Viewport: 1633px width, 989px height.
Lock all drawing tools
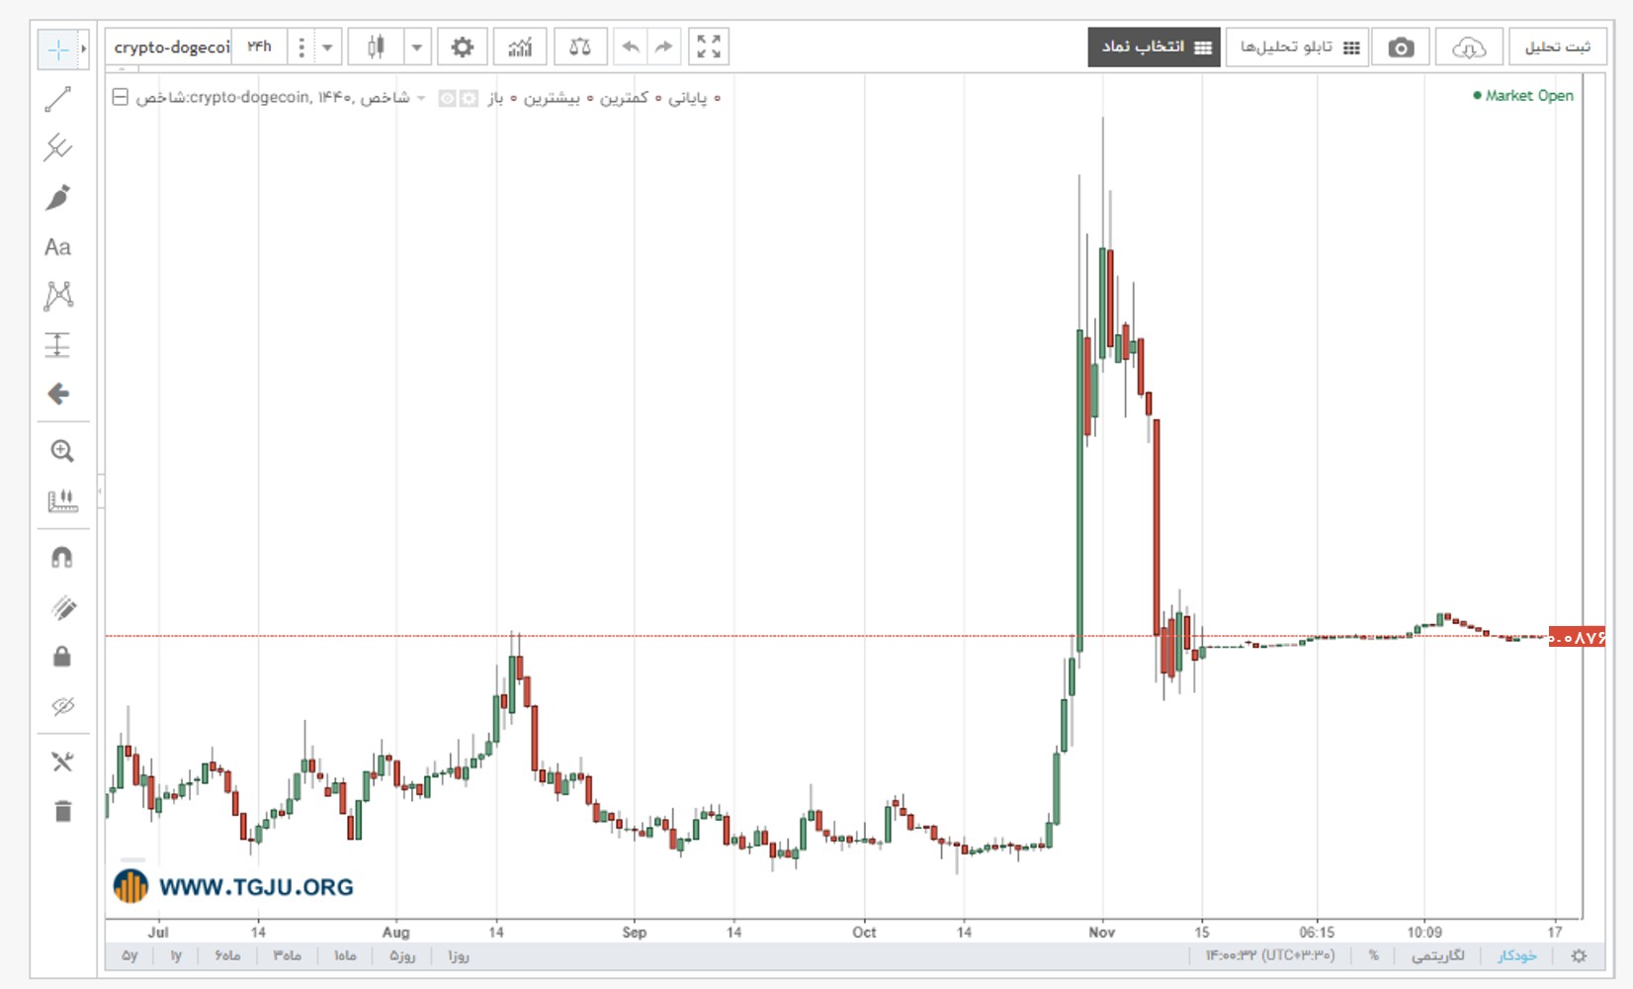pyautogui.click(x=62, y=657)
